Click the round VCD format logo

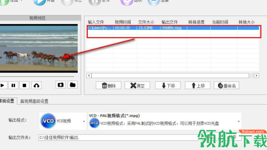click(48, 121)
